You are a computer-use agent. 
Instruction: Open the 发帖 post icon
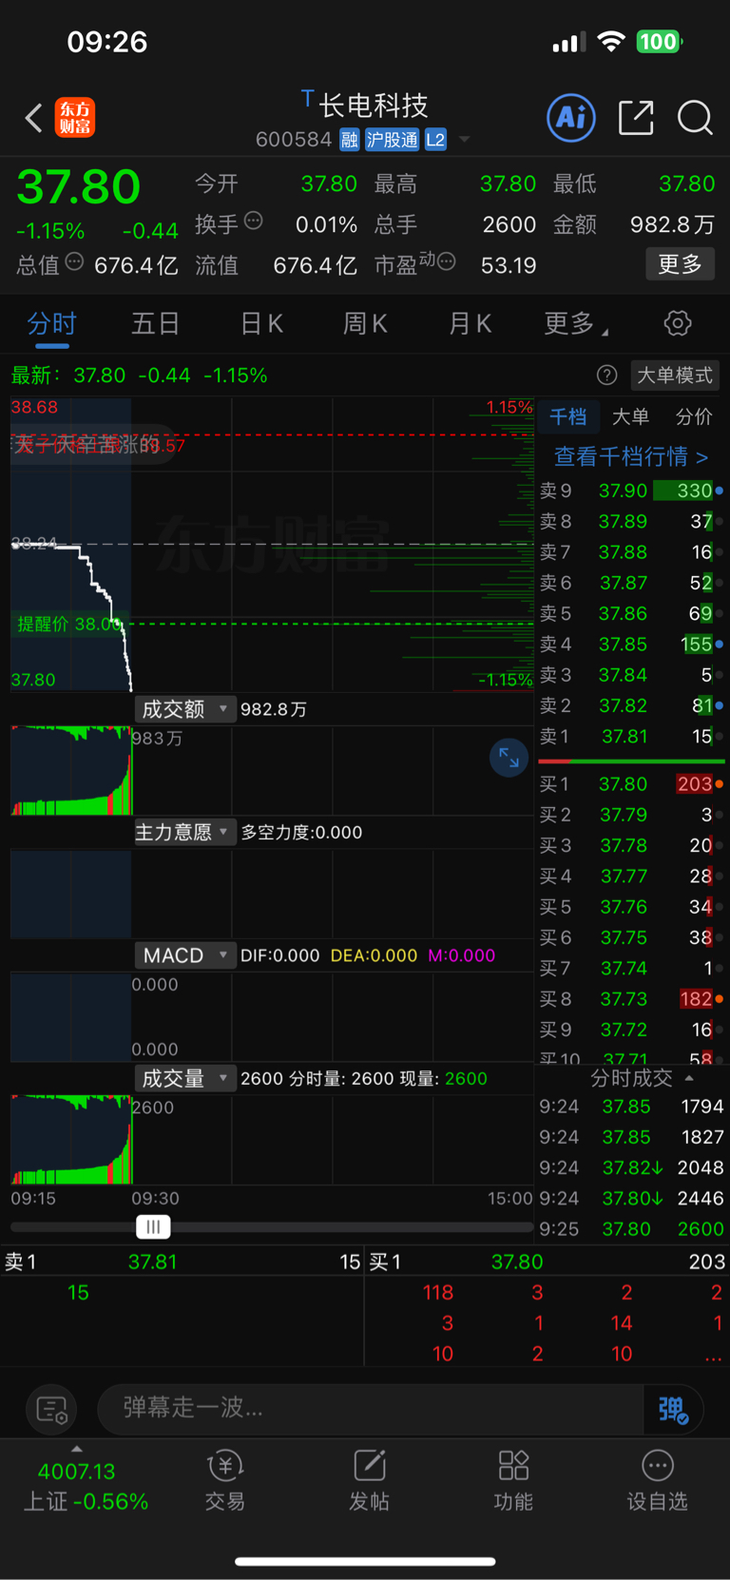(x=369, y=1480)
